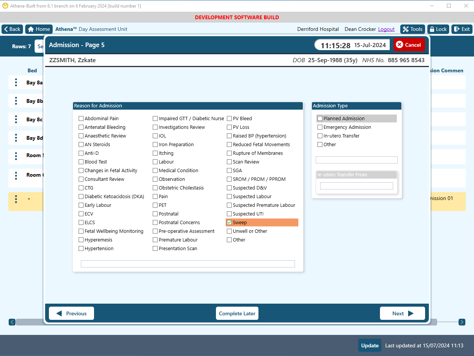Open the menu dots for highlighted yellow row
Image resolution: width=474 pixels, height=356 pixels.
pyautogui.click(x=16, y=199)
